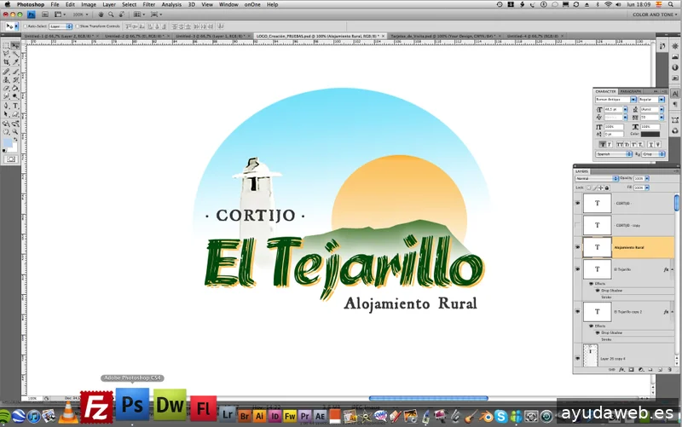Click the COLOR AND TONE workspace button

click(x=653, y=14)
